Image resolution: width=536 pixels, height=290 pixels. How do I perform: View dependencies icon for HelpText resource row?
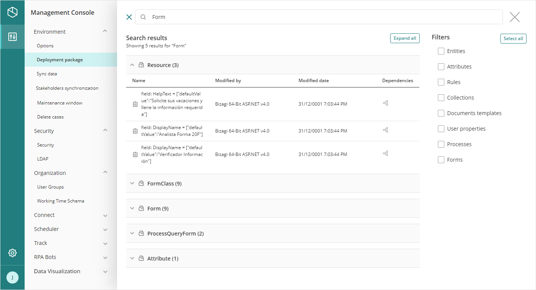point(386,103)
